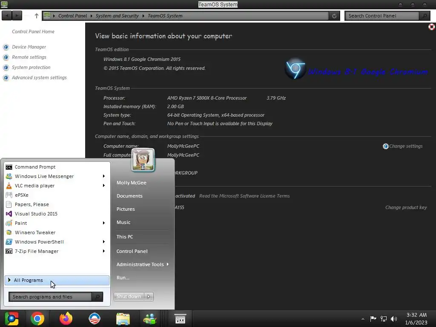Open This PC from Start menu
The width and height of the screenshot is (436, 327).
click(x=125, y=237)
